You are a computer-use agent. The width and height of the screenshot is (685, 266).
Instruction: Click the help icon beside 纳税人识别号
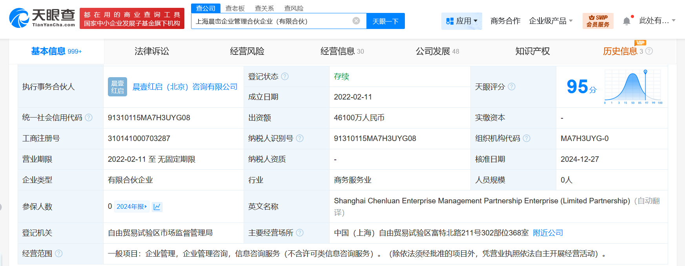coord(300,138)
